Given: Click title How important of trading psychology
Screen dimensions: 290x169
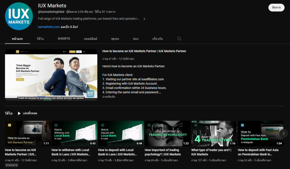Looking at the screenshot, I should click(163, 152).
